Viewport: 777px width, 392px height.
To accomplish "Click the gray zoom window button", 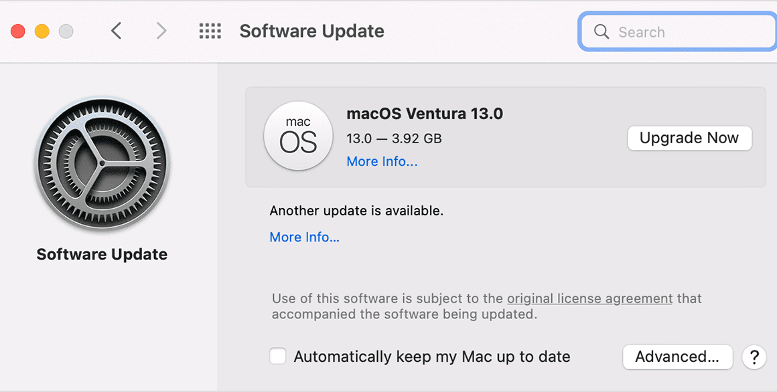I will pos(66,31).
